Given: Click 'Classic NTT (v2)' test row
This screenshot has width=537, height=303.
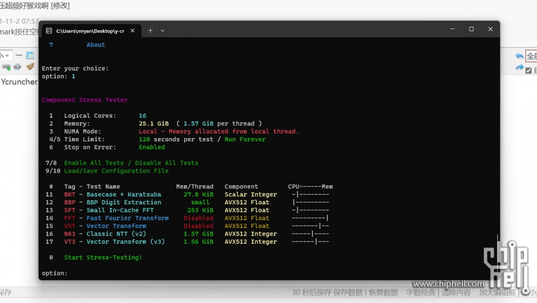Looking at the screenshot, I should pos(116,234).
